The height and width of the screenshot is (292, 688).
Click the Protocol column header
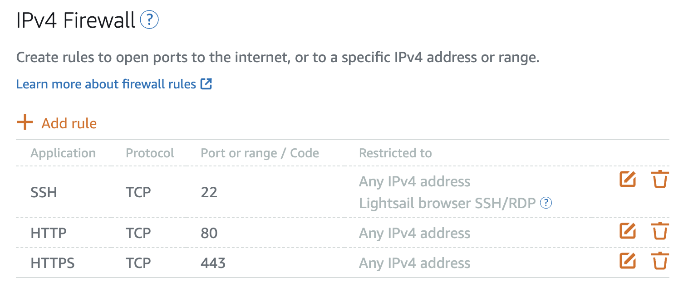(x=150, y=153)
